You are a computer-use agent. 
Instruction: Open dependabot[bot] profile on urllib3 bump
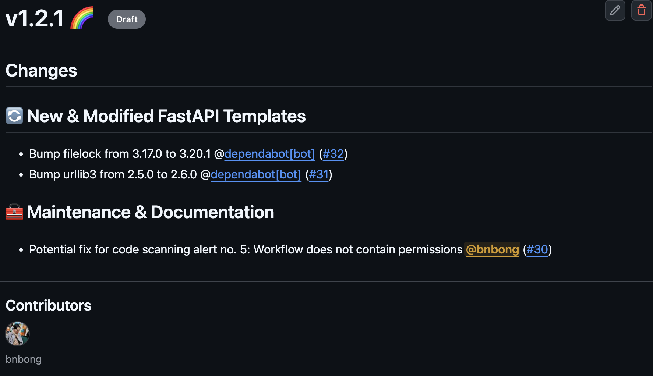coord(256,174)
